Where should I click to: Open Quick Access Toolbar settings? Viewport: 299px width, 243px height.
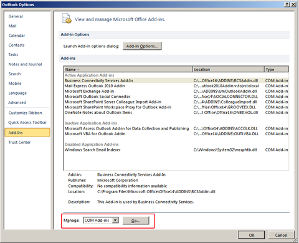[27, 123]
